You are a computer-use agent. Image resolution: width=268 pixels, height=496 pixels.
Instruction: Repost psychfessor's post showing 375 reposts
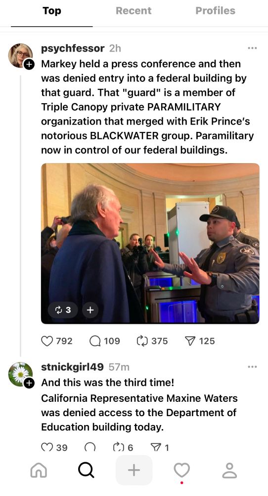coord(142,341)
